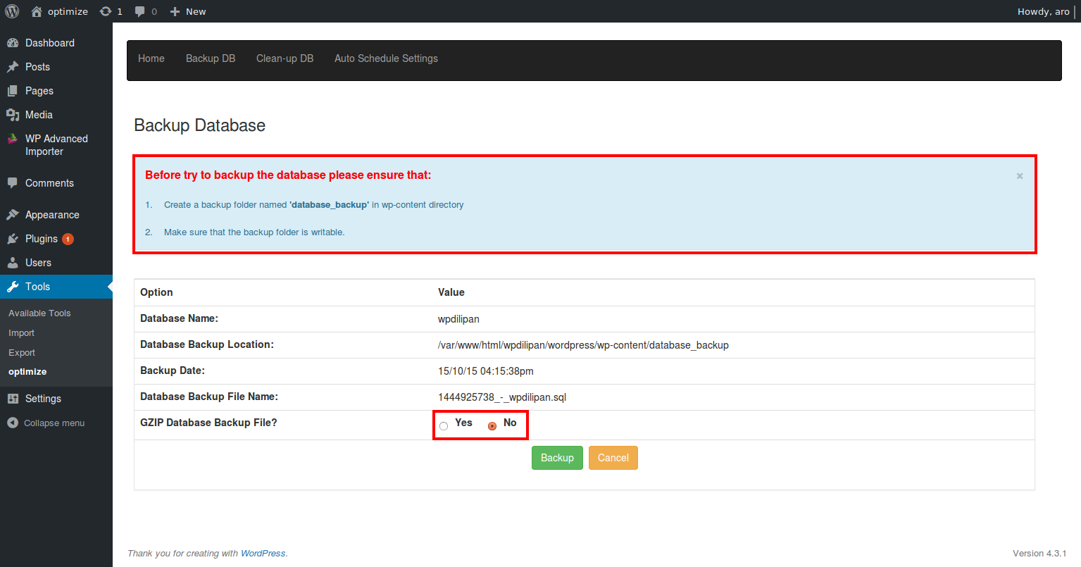The image size is (1081, 567).
Task: Open the Backup DB tab
Action: pyautogui.click(x=211, y=58)
